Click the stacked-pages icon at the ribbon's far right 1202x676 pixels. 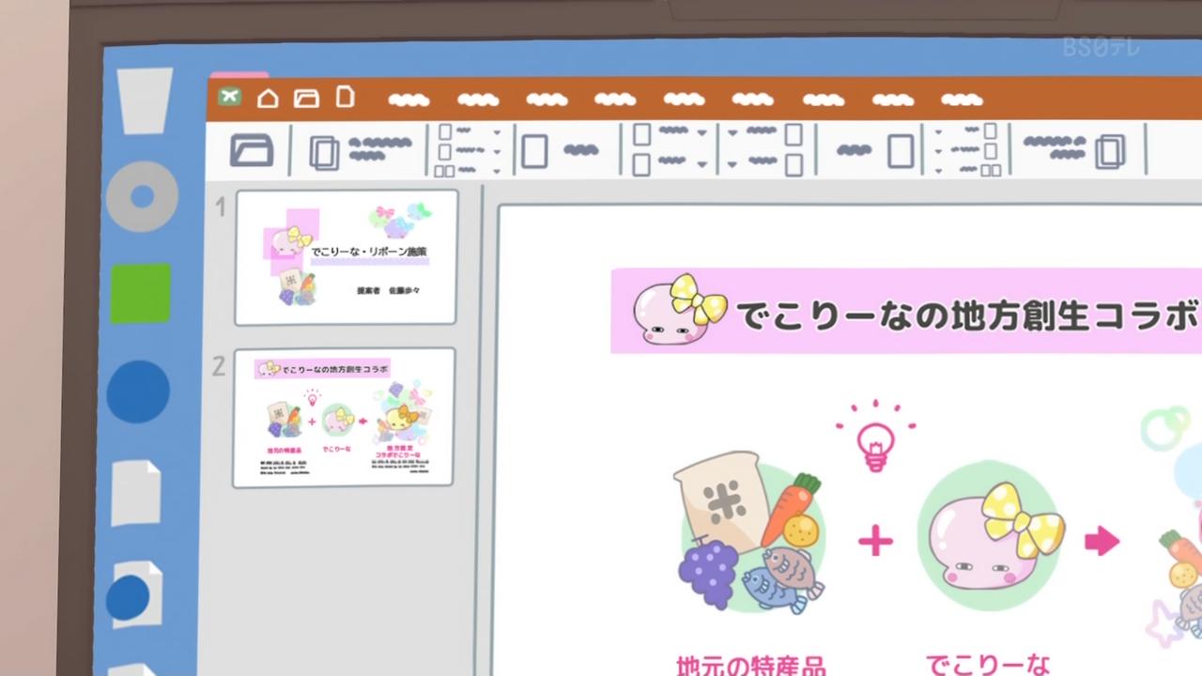tap(1110, 152)
